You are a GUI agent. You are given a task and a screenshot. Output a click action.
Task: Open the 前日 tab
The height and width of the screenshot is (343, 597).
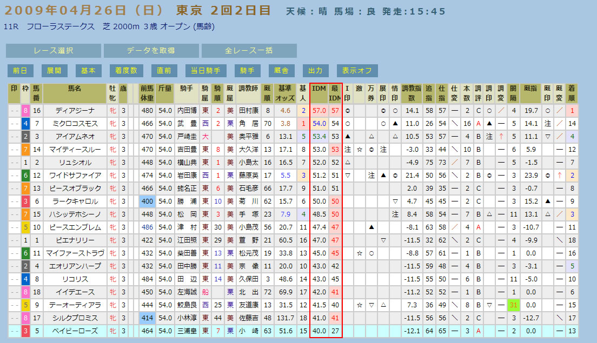tap(21, 71)
